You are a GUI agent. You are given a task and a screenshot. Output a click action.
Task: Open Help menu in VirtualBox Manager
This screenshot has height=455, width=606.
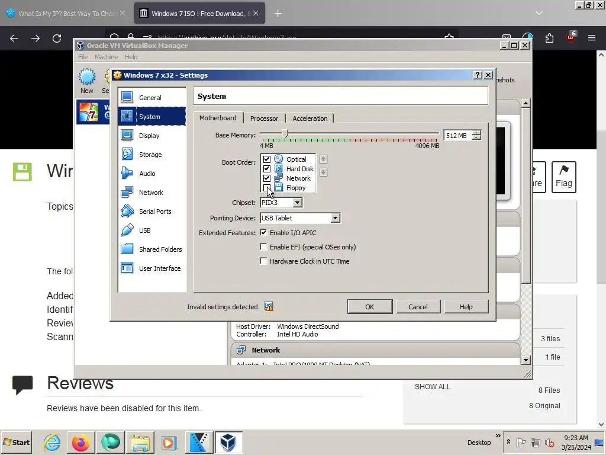pos(131,57)
